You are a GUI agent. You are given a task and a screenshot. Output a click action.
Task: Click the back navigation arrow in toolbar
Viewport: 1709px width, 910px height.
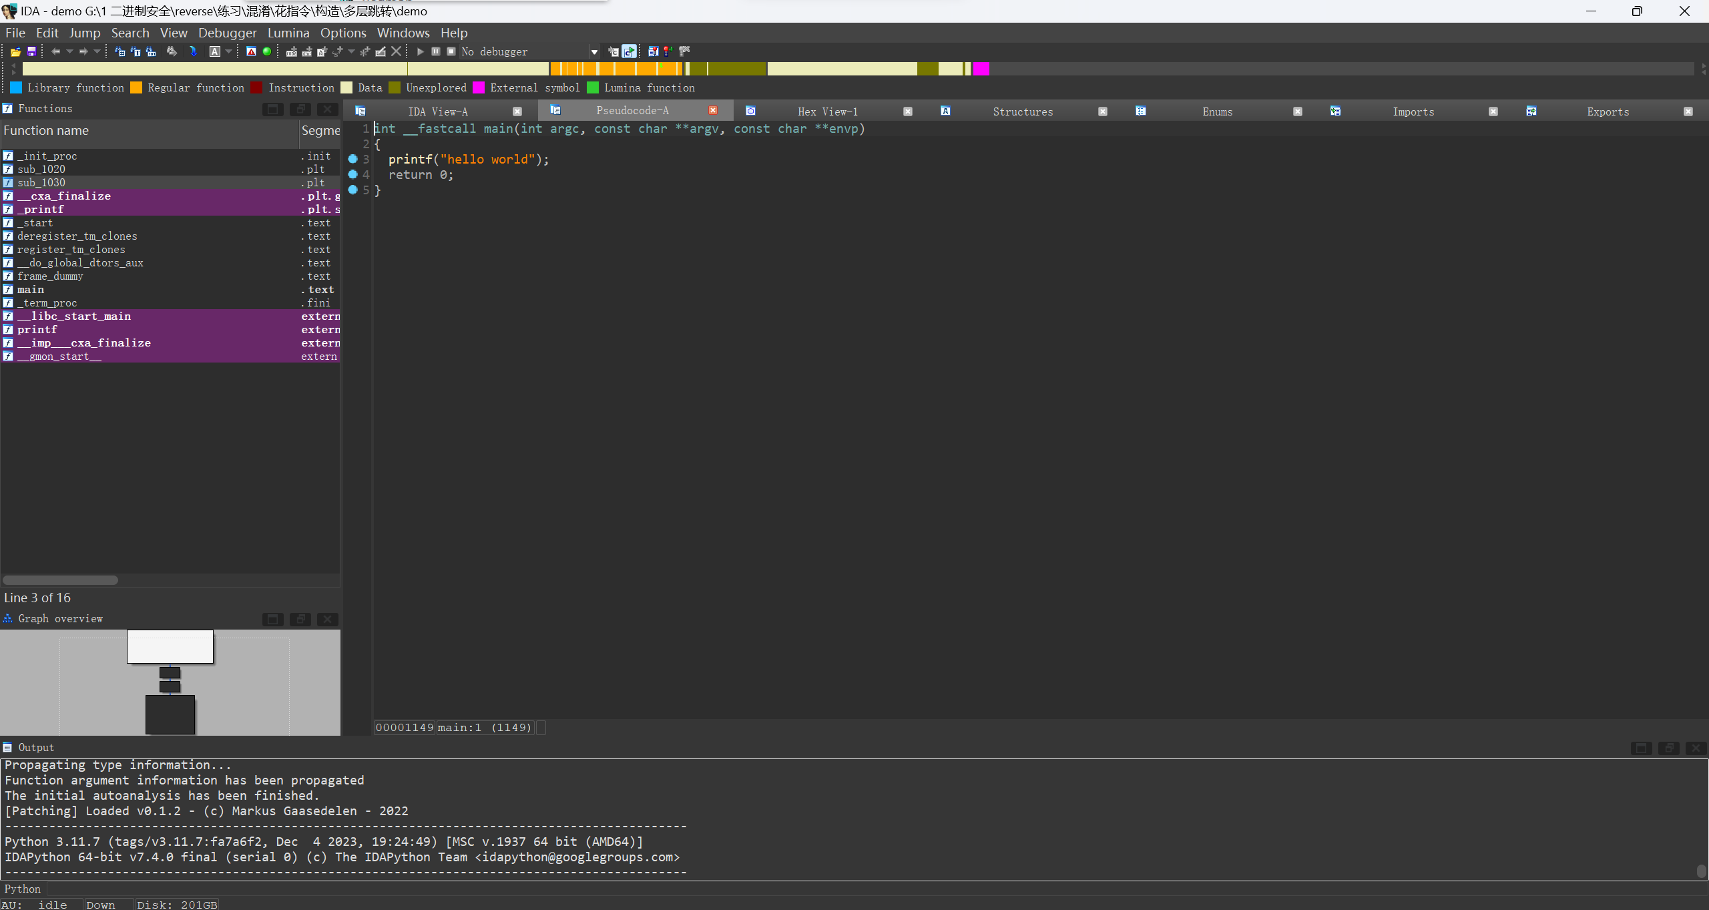[55, 51]
